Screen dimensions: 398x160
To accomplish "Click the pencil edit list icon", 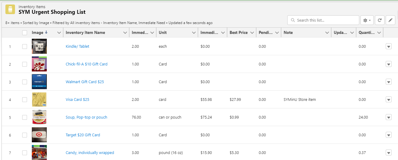I will point(390,20).
